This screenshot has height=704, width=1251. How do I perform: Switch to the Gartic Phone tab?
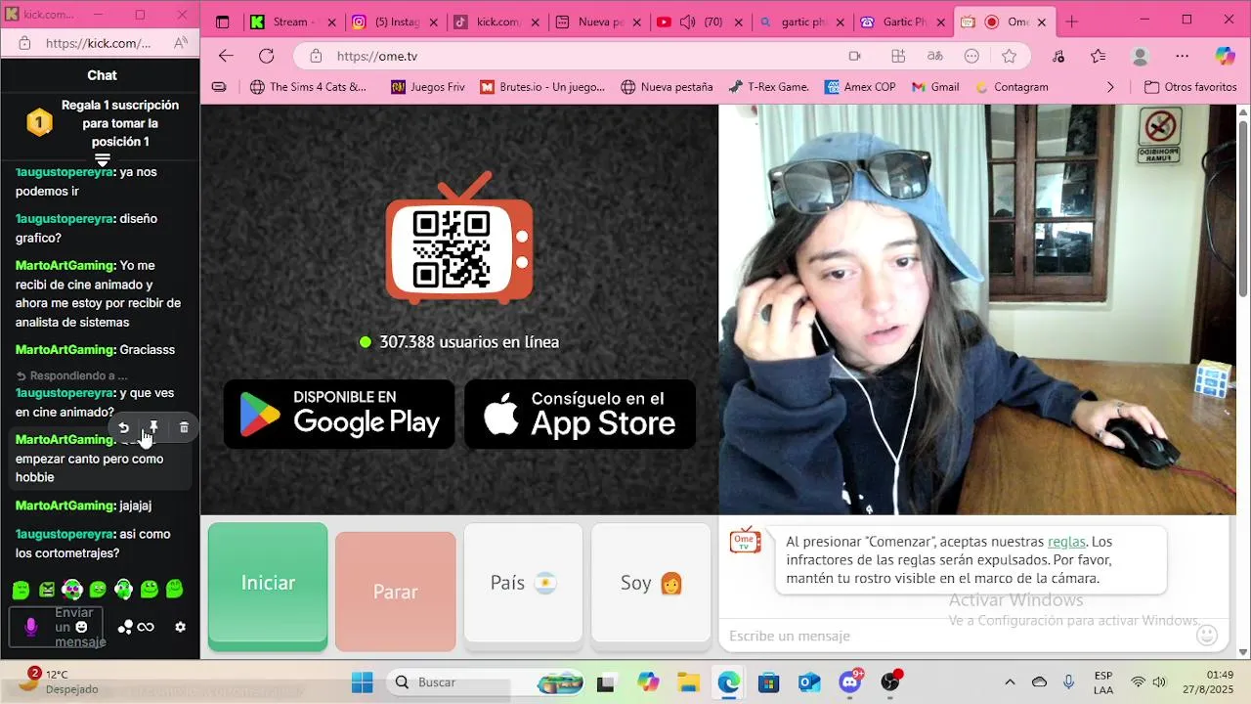point(900,22)
